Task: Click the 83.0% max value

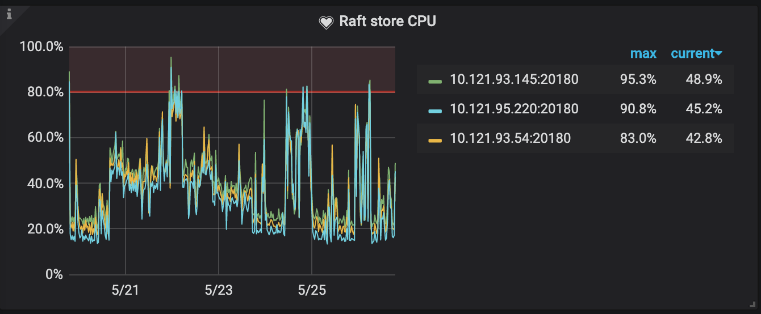Action: pos(638,138)
